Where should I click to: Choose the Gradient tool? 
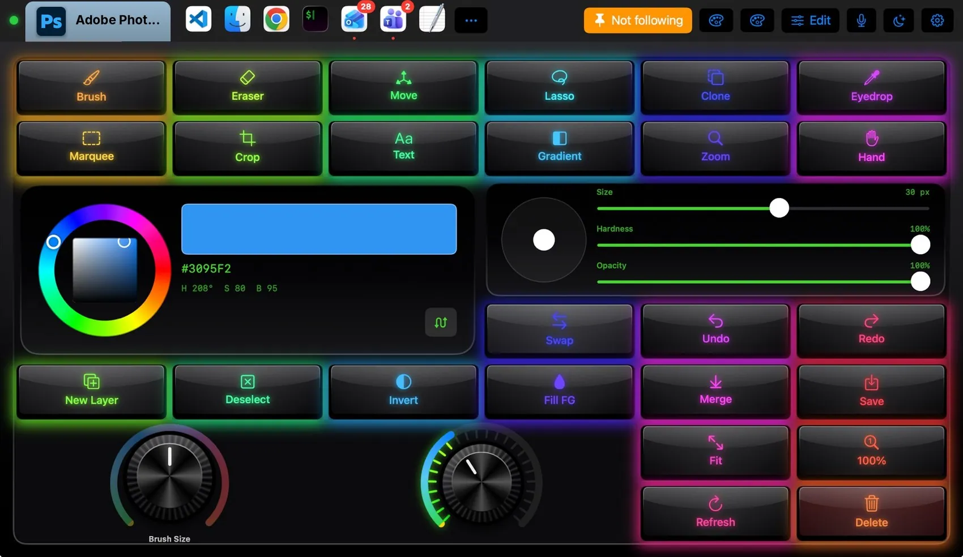point(559,148)
